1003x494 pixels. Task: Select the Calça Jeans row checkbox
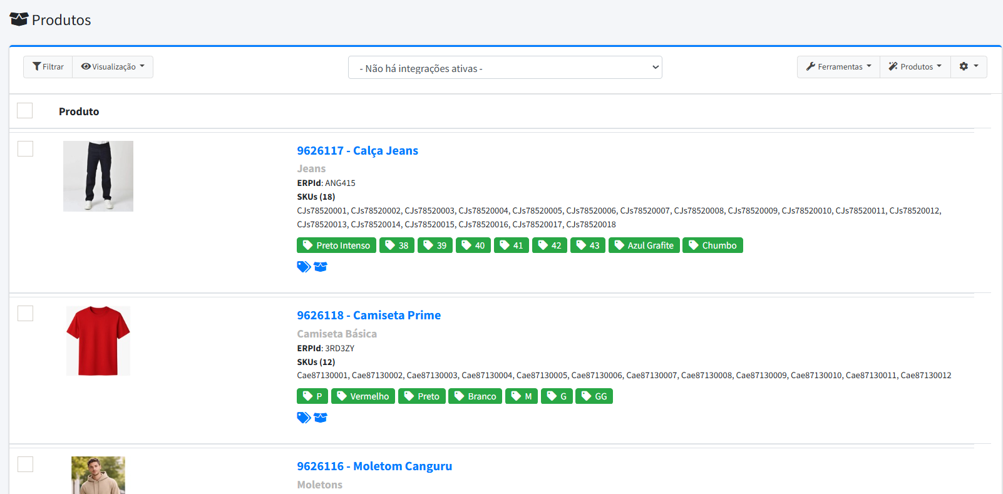tap(25, 149)
